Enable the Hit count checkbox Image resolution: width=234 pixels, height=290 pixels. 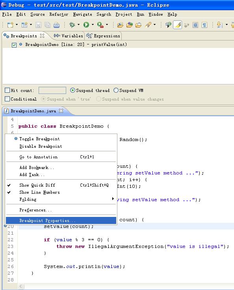pos(7,90)
